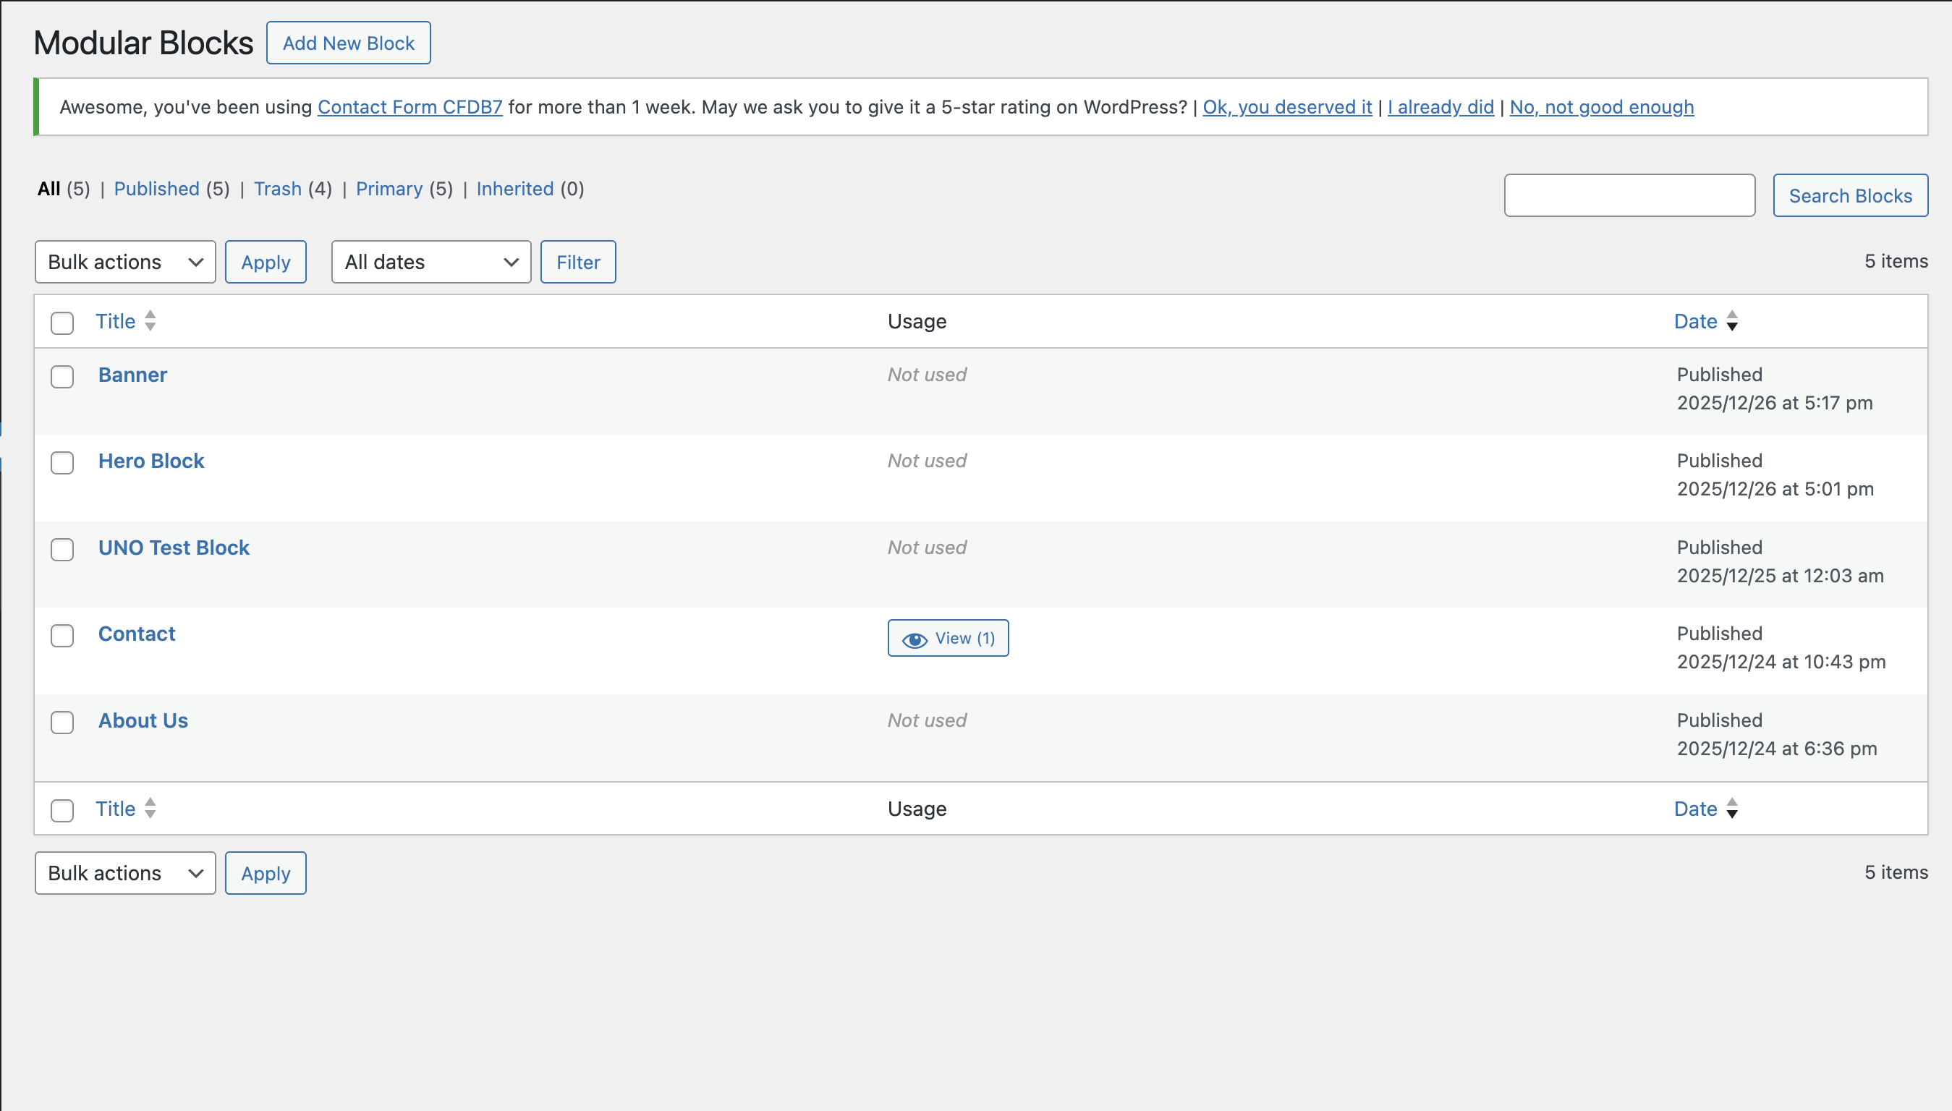Click the Title sort arrows in table footer

click(x=150, y=808)
